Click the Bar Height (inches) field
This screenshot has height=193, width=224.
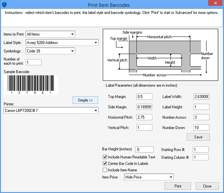(x=144, y=149)
